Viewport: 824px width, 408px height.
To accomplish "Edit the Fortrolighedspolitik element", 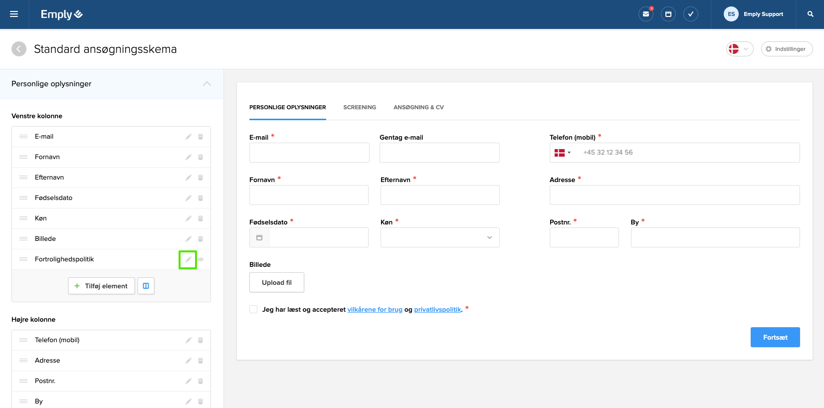I will point(188,259).
